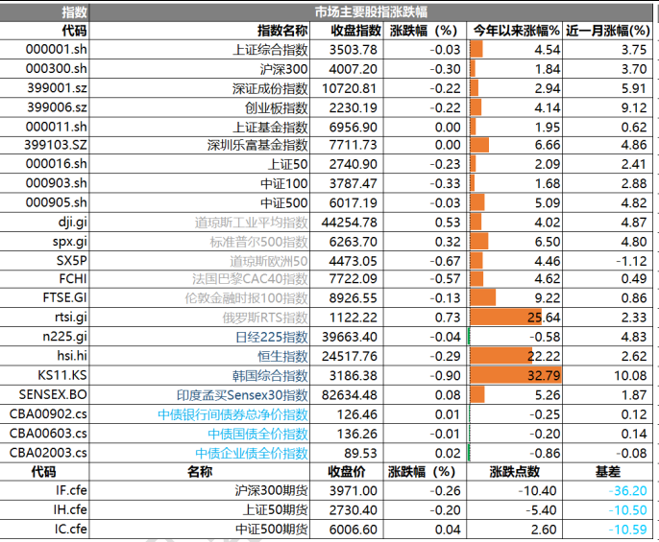Click the 中债银行间债券总净价指数 name cell

tap(199, 414)
